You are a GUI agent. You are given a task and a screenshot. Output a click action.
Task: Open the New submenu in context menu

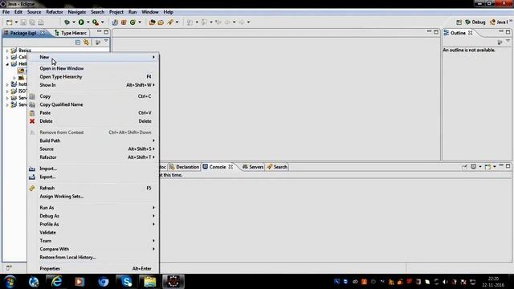tap(93, 57)
